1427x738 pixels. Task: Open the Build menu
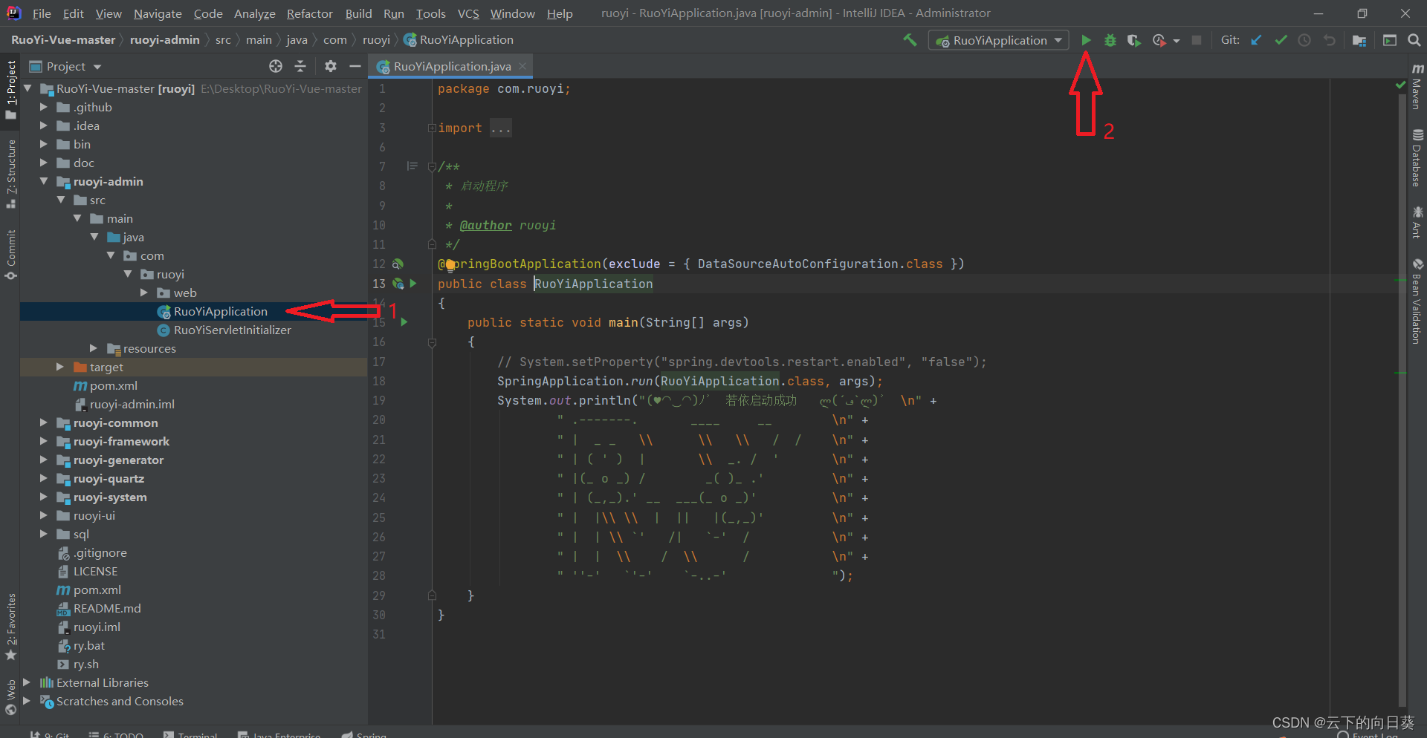point(358,13)
